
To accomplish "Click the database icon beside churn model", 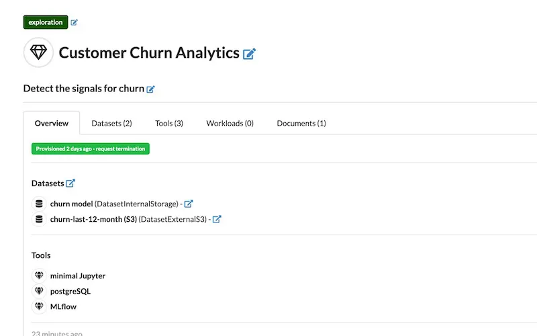I will click(39, 204).
